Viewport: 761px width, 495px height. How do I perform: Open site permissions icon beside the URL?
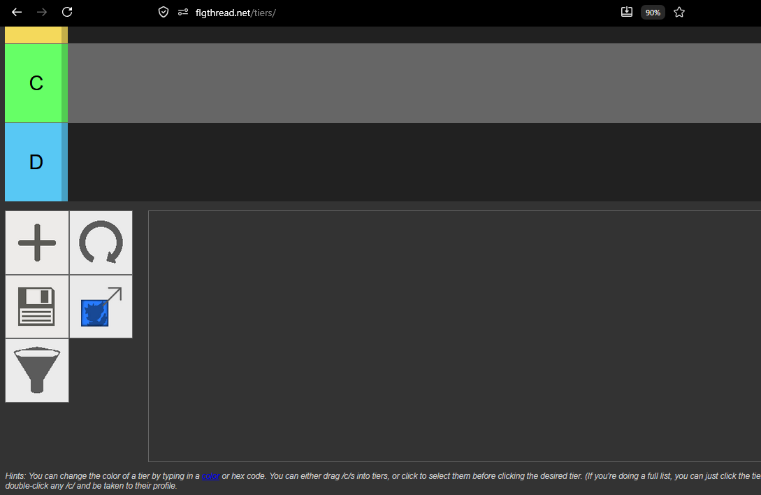tap(183, 12)
